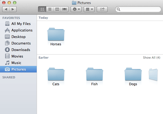
Task: Open the Arrange items dropdown
Action: 89,9
